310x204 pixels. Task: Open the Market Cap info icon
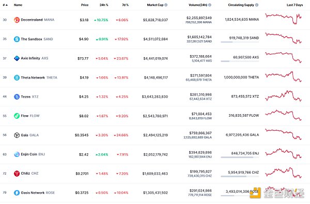click(166, 5)
